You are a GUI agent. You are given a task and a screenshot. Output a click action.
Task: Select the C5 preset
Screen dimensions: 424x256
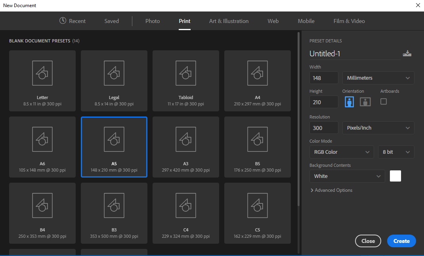[x=257, y=213]
